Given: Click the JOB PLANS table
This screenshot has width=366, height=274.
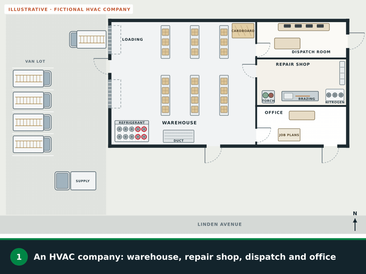Looking at the screenshot, I should point(289,135).
